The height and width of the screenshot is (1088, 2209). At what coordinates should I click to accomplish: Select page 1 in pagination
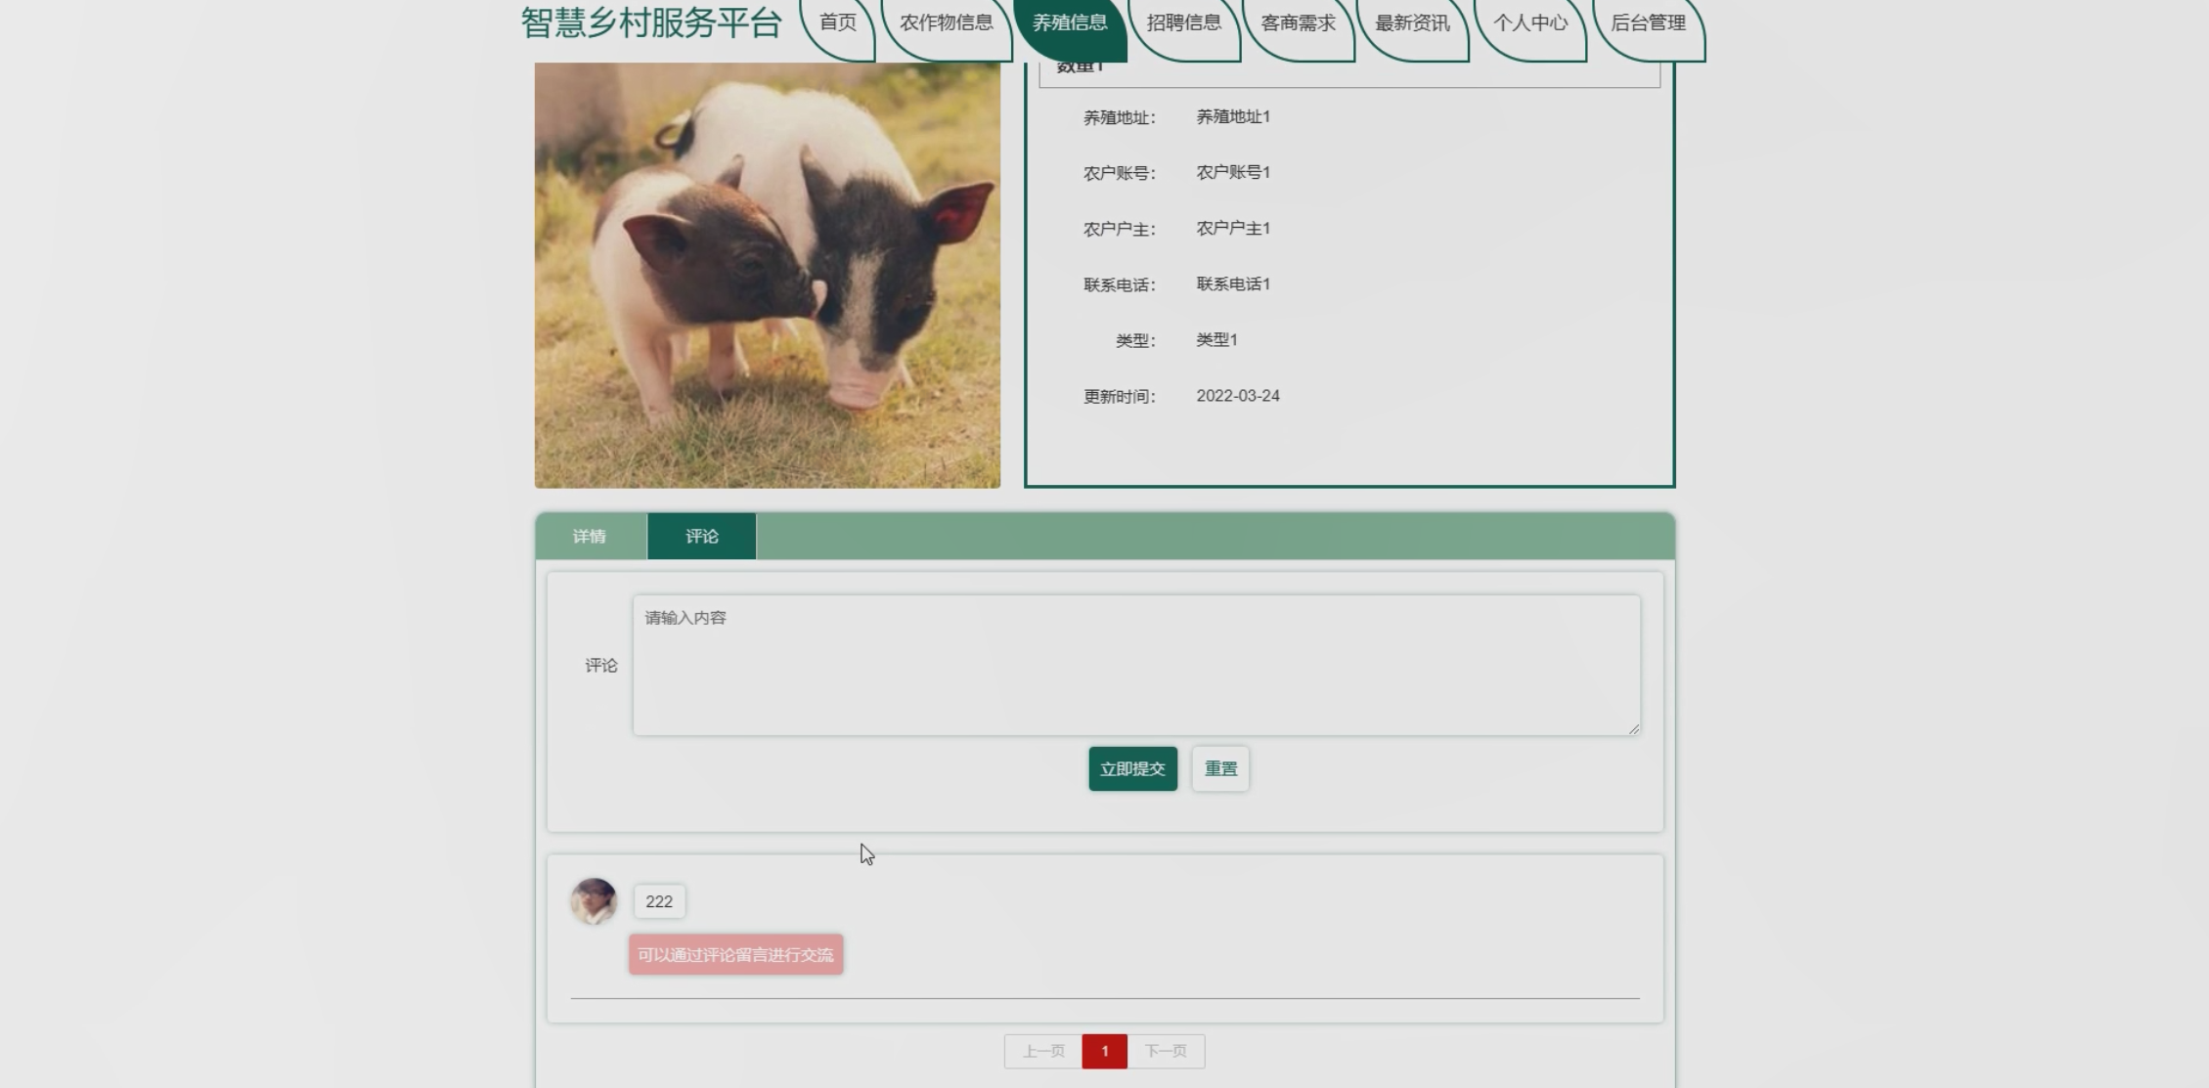click(x=1104, y=1051)
